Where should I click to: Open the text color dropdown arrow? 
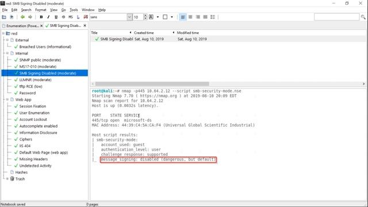tap(158, 17)
